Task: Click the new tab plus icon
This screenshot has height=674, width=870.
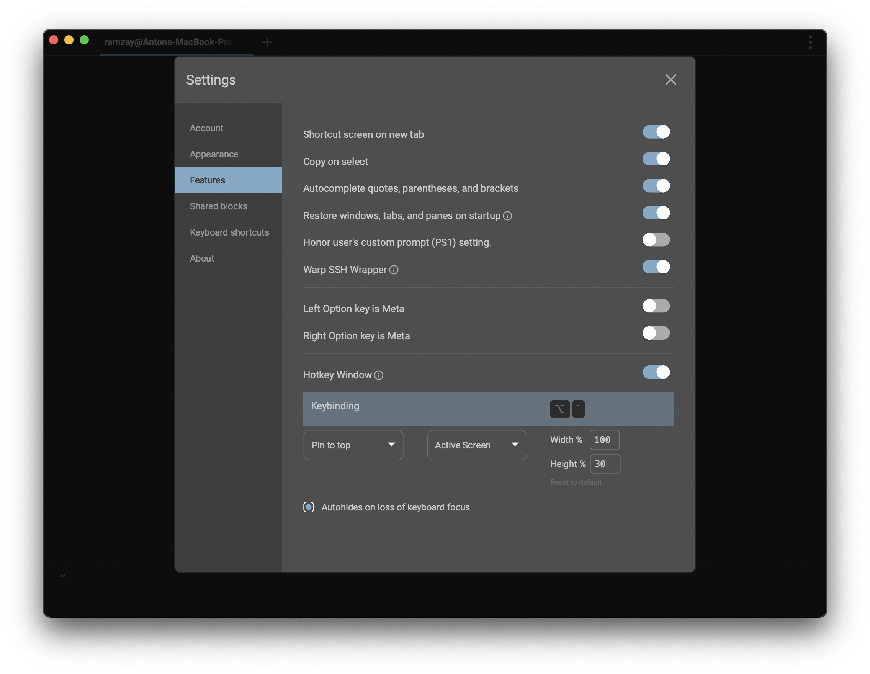Action: [x=267, y=42]
